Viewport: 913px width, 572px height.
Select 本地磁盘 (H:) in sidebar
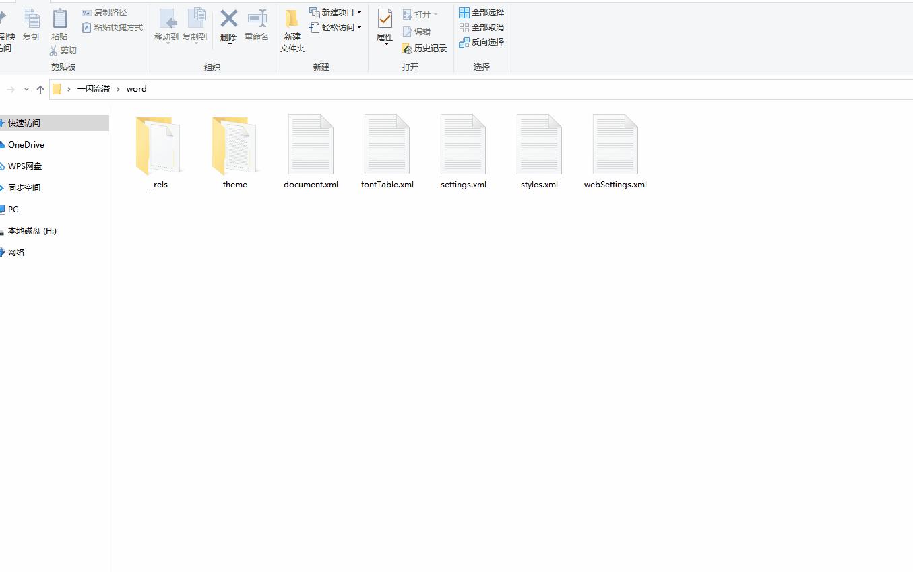32,230
